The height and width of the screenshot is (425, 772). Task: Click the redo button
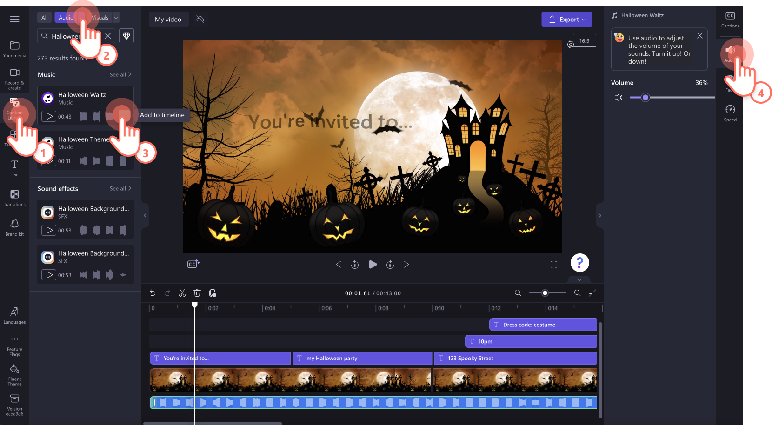(x=167, y=293)
